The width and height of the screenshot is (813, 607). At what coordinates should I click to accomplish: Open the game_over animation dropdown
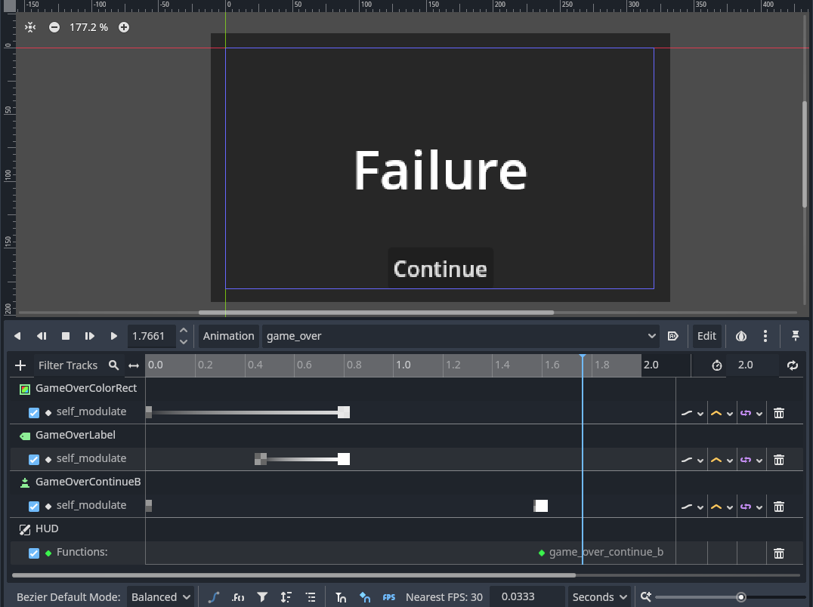(460, 336)
